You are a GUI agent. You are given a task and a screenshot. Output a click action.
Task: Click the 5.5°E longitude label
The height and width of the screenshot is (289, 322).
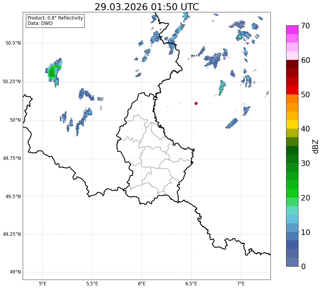tap(92, 283)
